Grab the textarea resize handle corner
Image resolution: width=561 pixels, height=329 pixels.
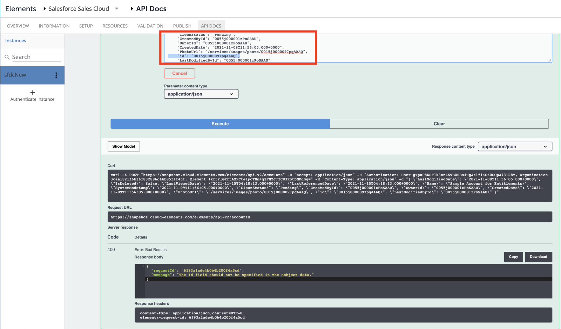(x=549, y=60)
